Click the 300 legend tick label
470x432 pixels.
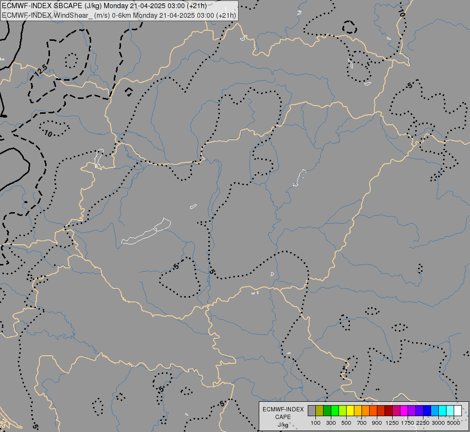331,423
